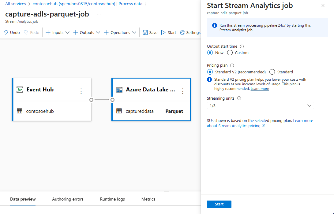Follow the Learn more pricing plan link
334x214 pixels.
tap(260, 89)
